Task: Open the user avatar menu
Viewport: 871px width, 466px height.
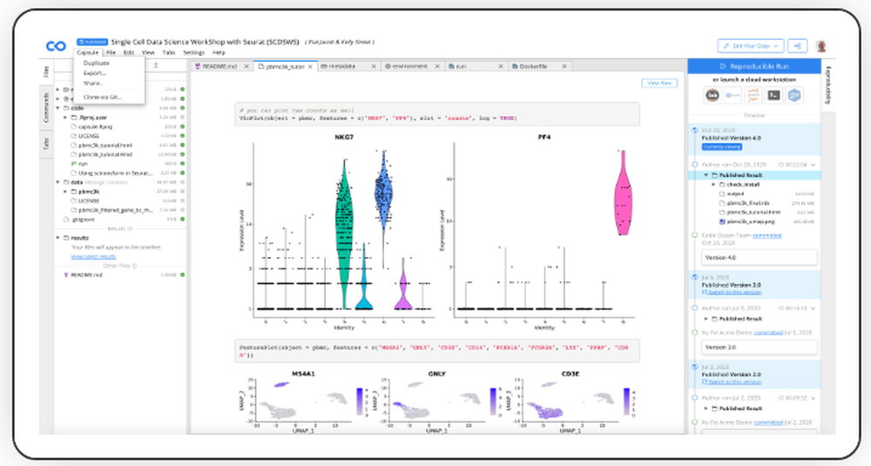Action: point(821,46)
